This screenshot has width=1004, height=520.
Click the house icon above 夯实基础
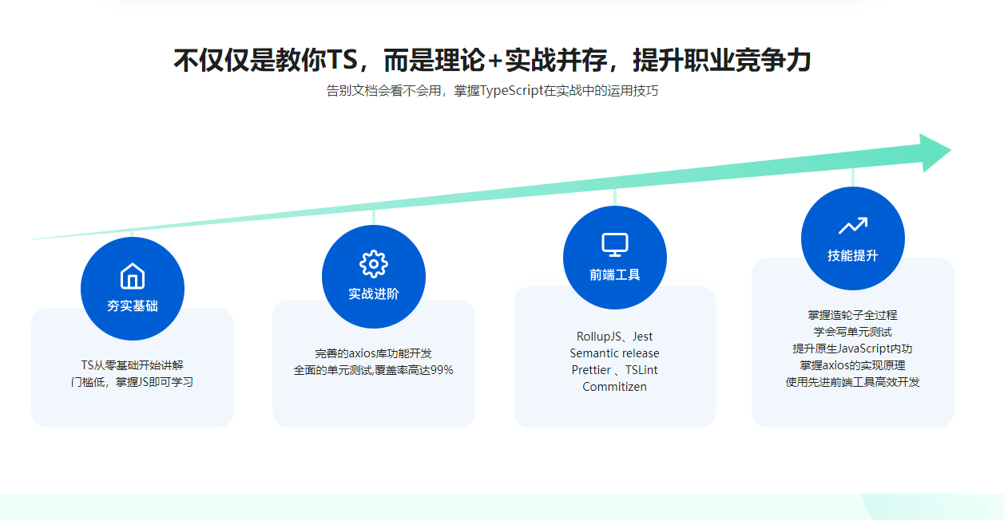(133, 276)
